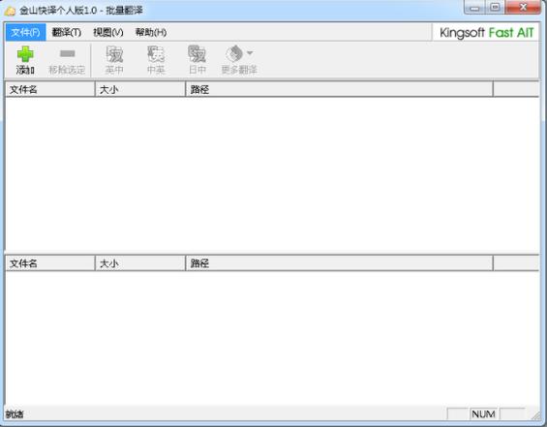This screenshot has height=427, width=547.
Task: Start 日中 Japanese-to-Chinese translation
Action: [x=198, y=60]
